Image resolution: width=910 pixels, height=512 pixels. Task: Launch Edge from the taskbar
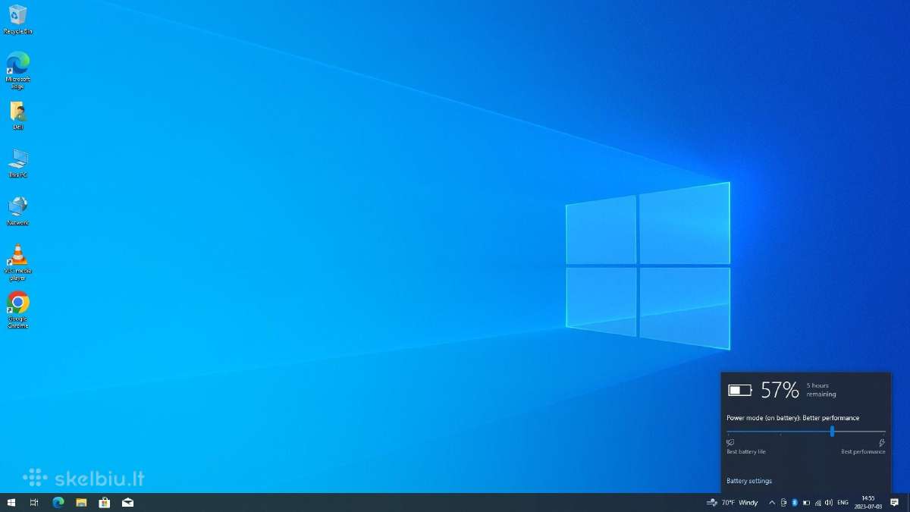pos(58,502)
